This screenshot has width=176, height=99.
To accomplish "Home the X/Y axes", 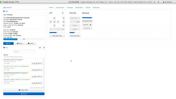I will (x=54, y=22).
